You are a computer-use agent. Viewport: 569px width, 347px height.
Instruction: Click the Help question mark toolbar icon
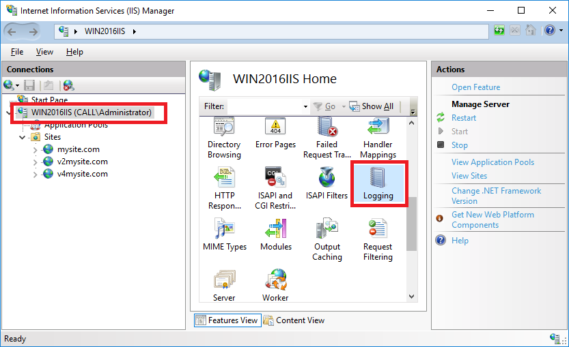coord(550,30)
